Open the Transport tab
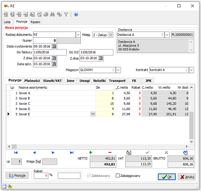 117,80
